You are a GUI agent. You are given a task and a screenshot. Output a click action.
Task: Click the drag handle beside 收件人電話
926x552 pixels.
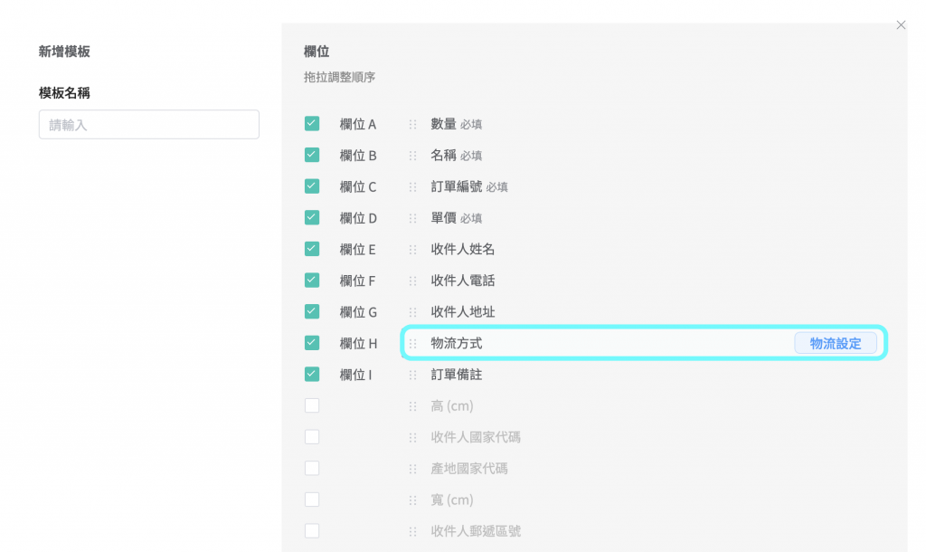point(413,281)
